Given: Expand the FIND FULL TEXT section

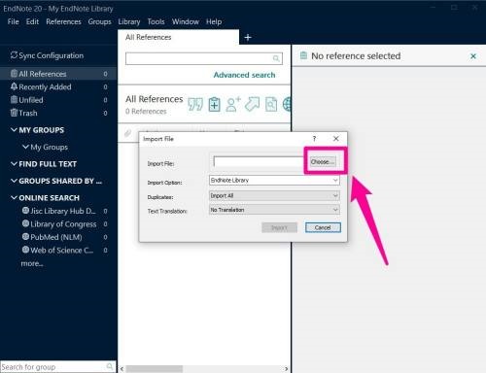Looking at the screenshot, I should (x=14, y=163).
